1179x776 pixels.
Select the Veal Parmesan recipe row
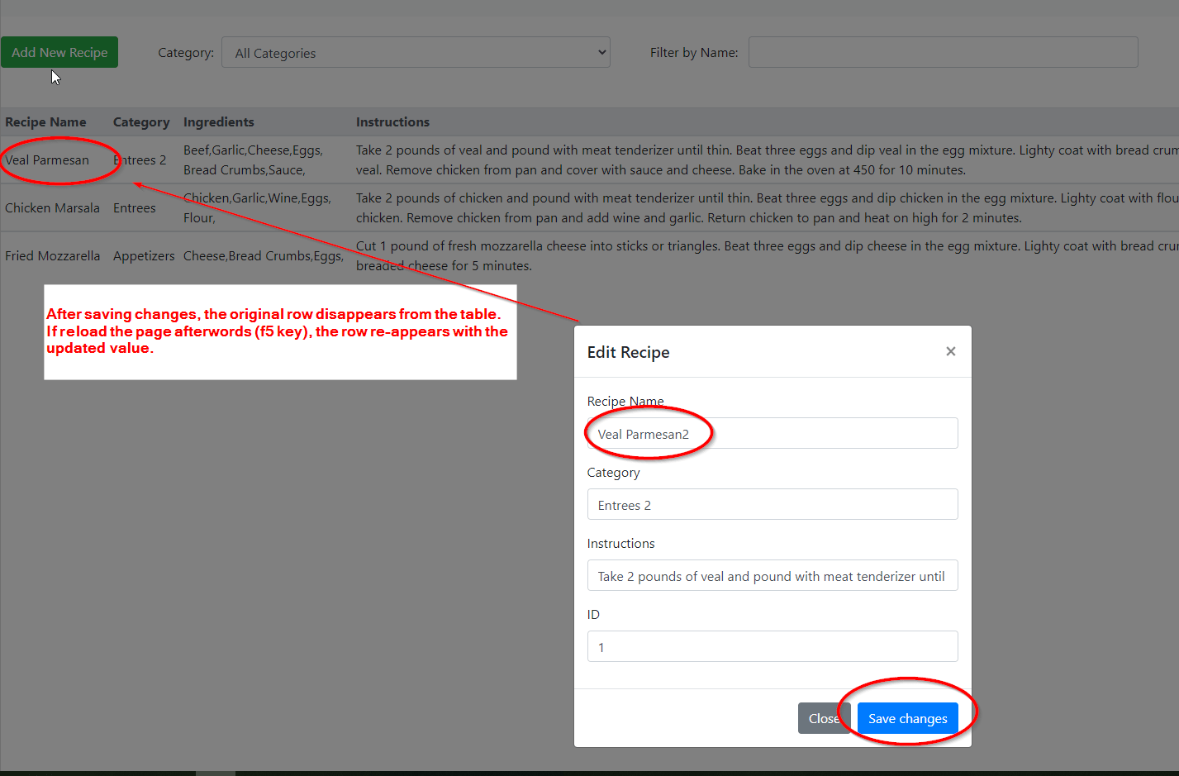45,159
